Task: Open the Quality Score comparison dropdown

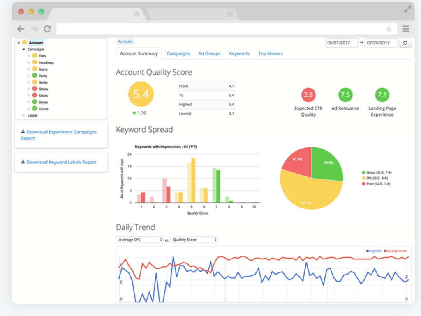Action: [194, 240]
